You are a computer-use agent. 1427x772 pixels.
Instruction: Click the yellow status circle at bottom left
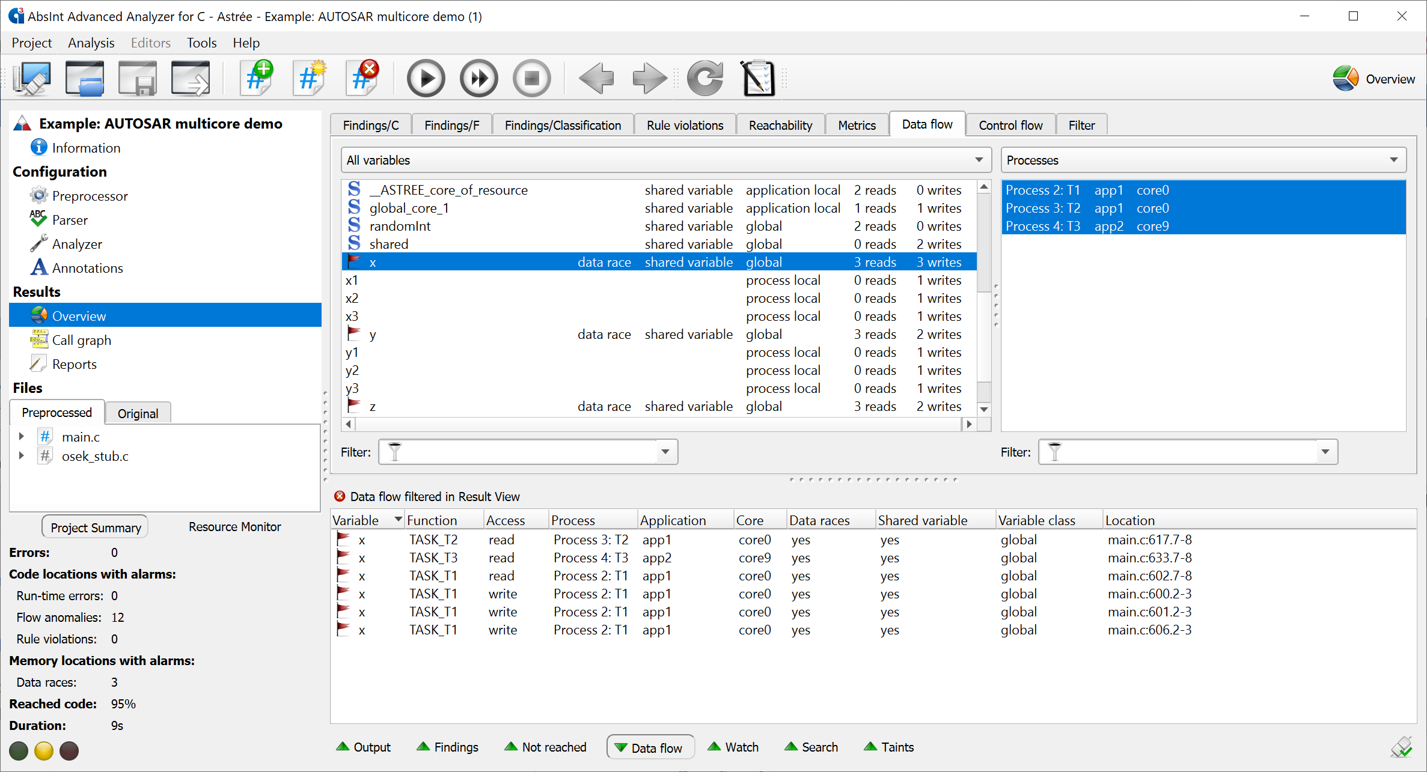point(44,750)
